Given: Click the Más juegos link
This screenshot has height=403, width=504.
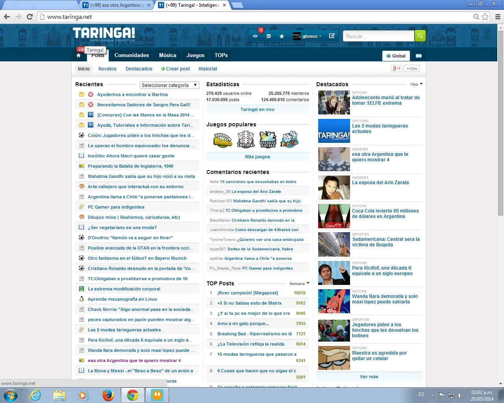Looking at the screenshot, I should pos(258,157).
